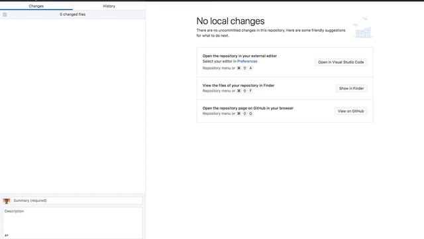
Task: Open the Preferences link
Action: [247, 61]
